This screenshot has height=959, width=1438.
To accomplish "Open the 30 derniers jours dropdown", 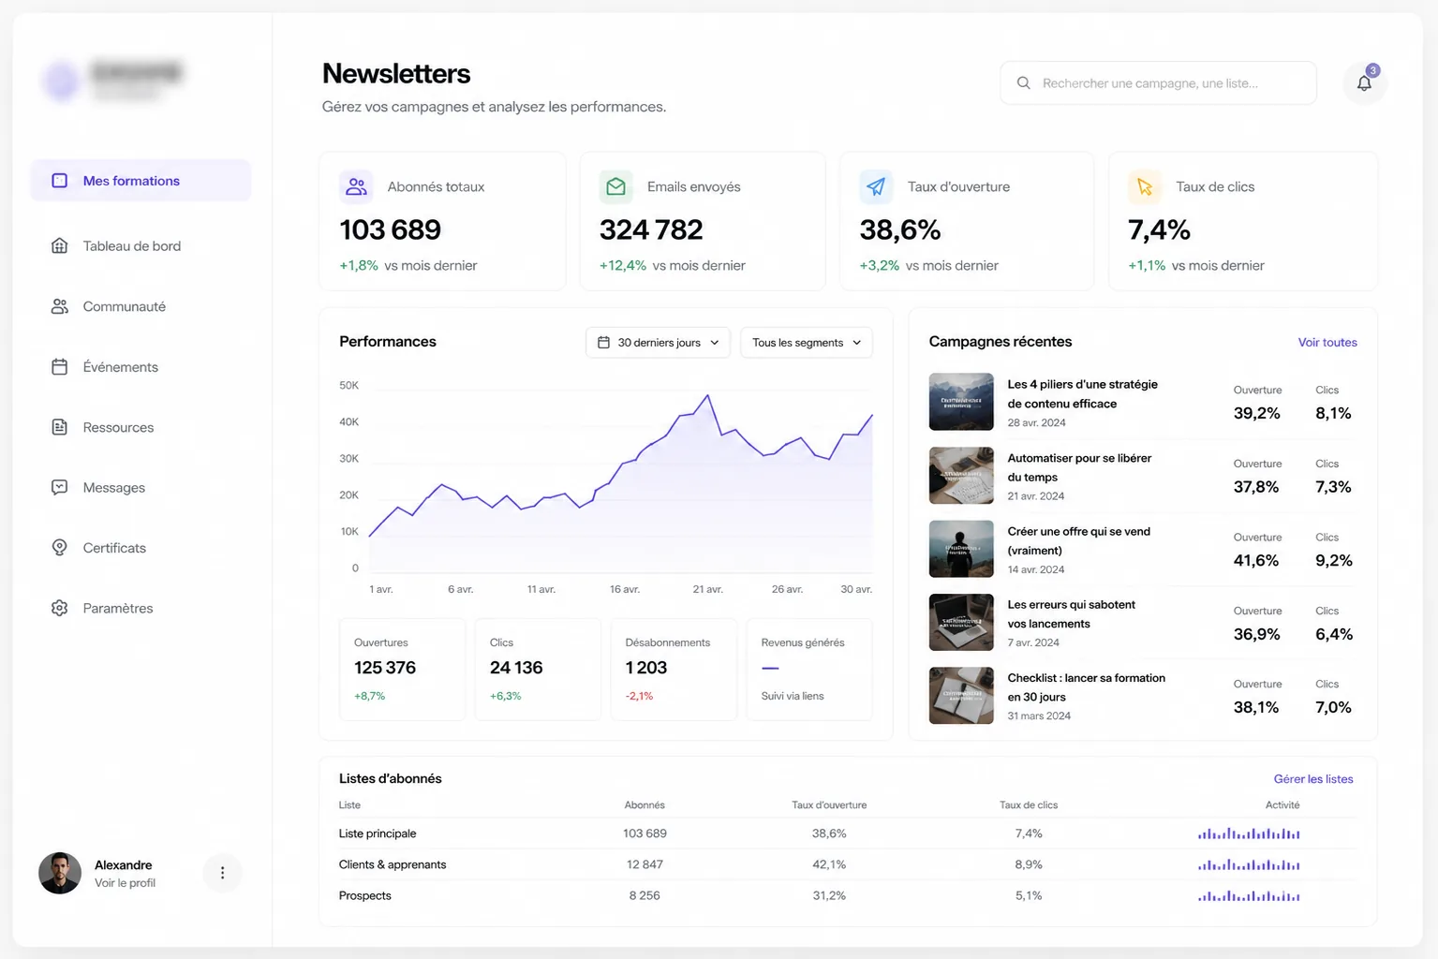I will tap(658, 343).
